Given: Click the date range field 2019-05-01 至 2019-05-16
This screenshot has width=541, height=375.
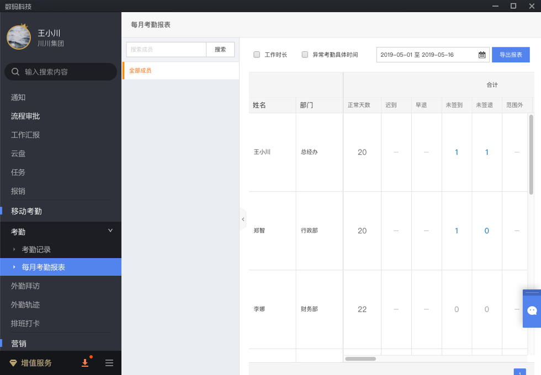Looking at the screenshot, I should click(x=433, y=55).
